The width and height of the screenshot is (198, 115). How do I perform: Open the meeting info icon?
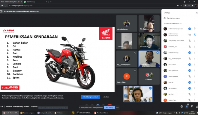[181, 106]
